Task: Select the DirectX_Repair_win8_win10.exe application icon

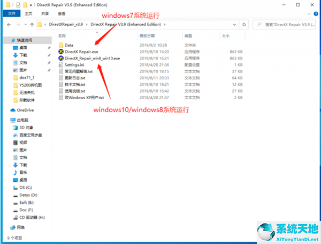Action: [x=61, y=58]
